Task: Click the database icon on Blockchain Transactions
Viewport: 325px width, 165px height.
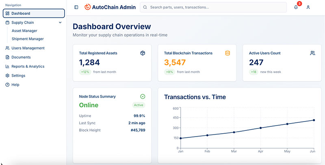Action: click(227, 53)
